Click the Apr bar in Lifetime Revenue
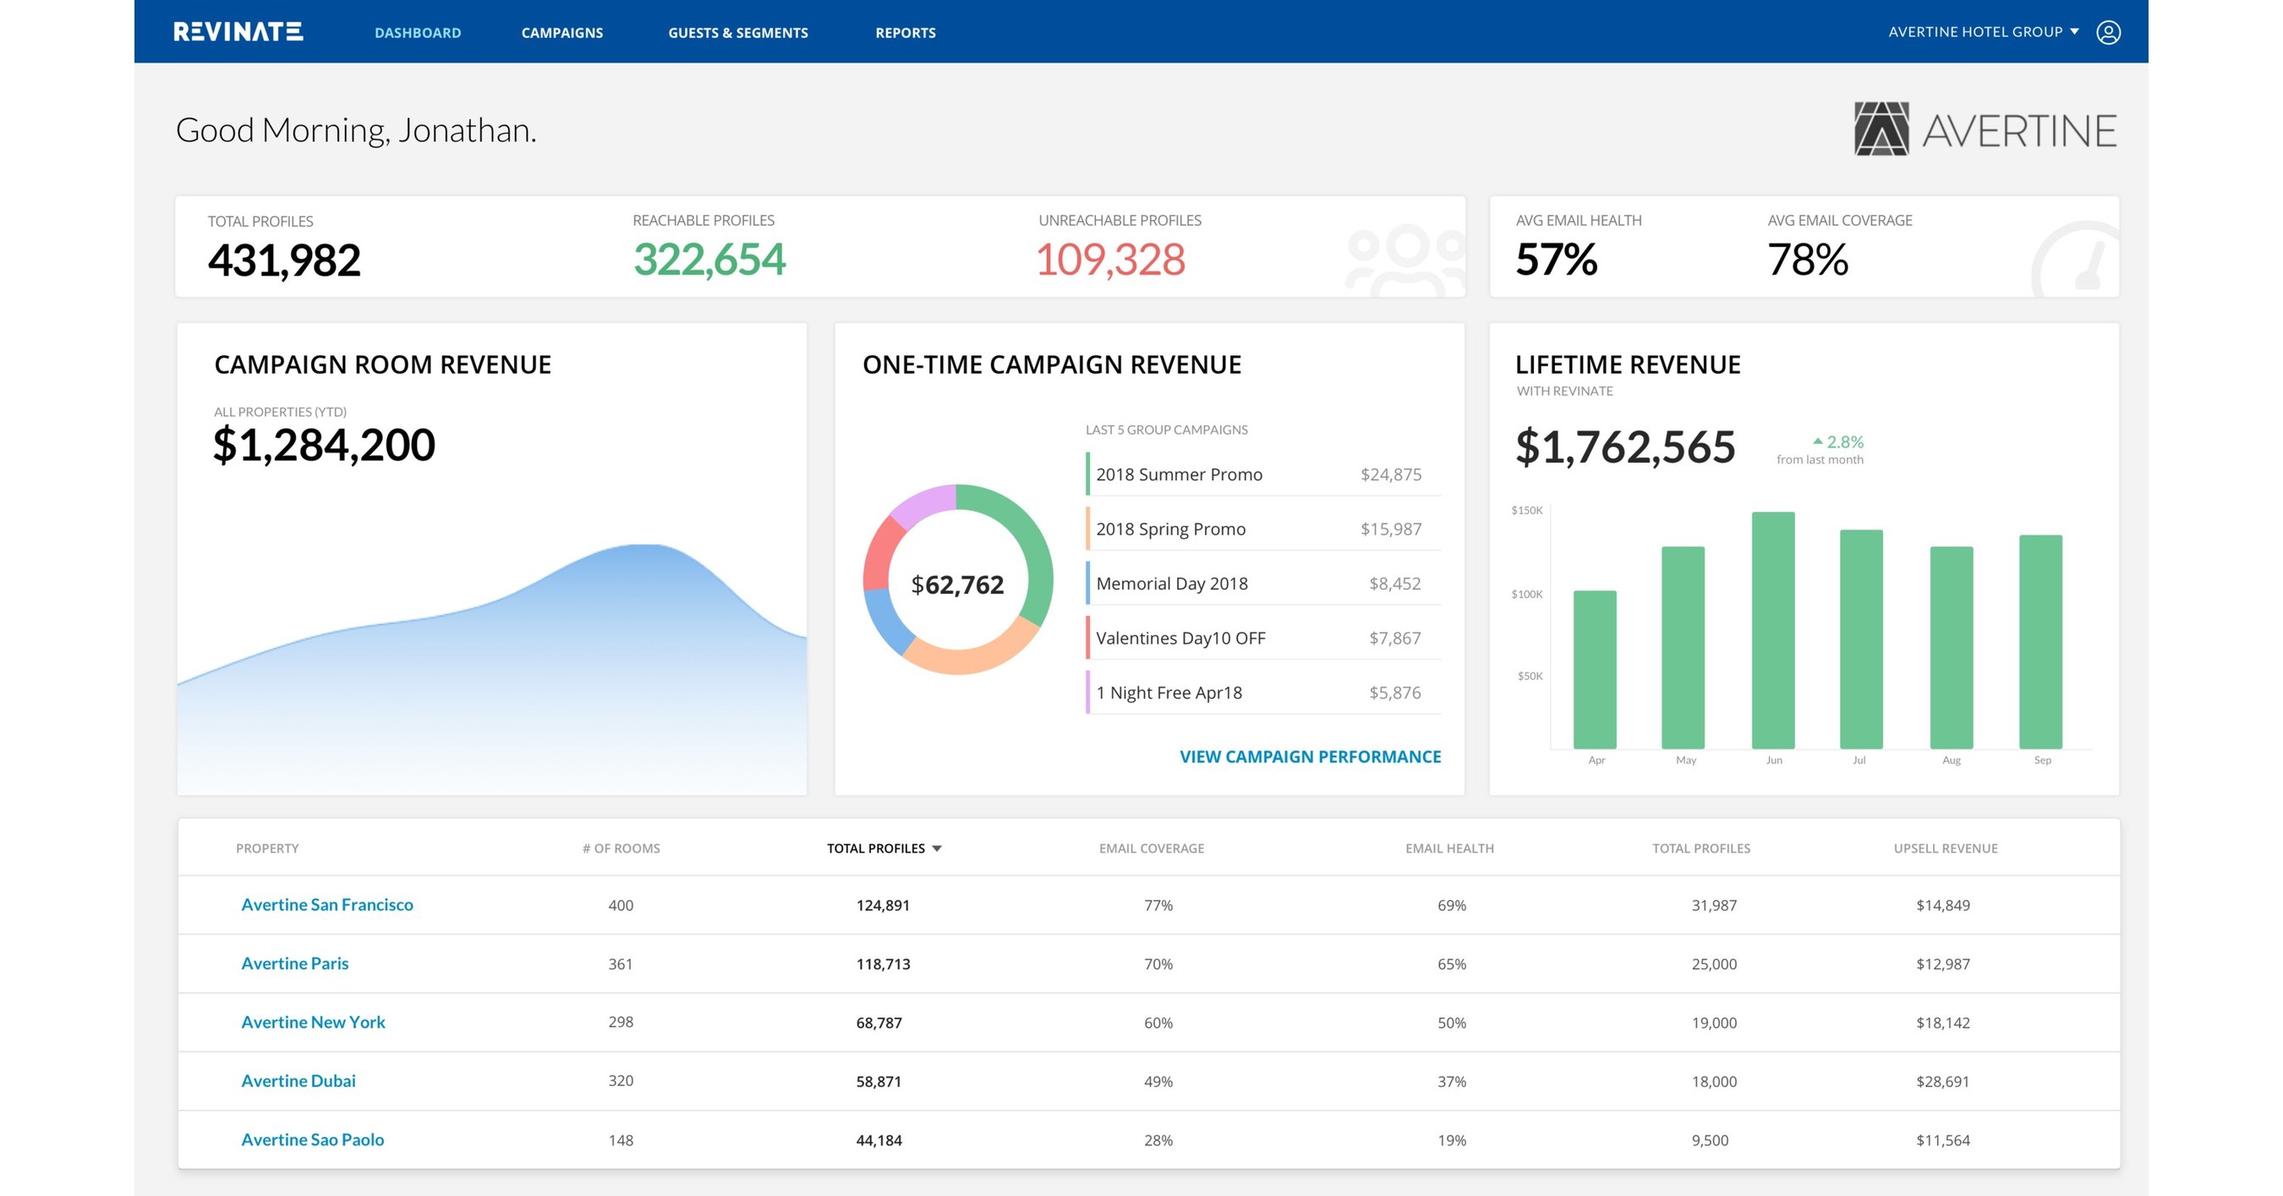Screen dimensions: 2283x1196 coord(1595,669)
